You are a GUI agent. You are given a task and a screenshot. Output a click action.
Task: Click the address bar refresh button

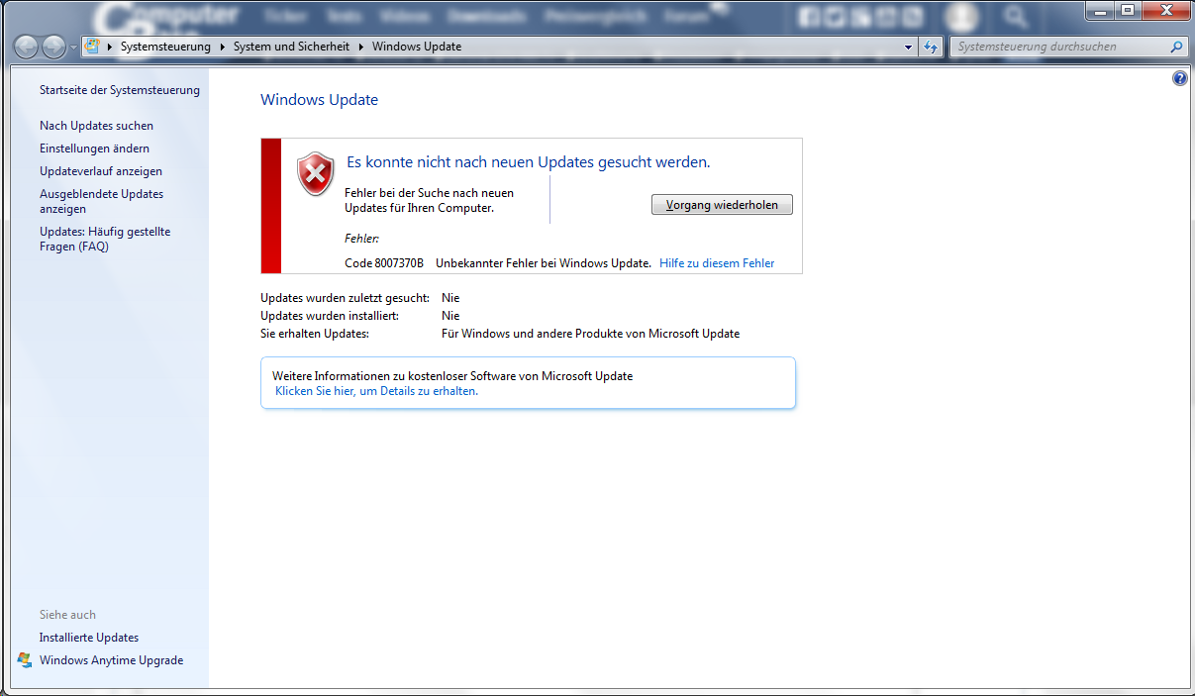click(x=931, y=47)
